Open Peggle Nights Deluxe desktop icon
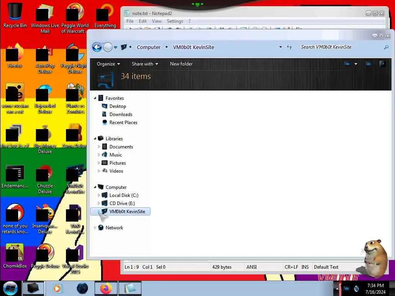Viewport: 395px width, 296px height. point(75,59)
